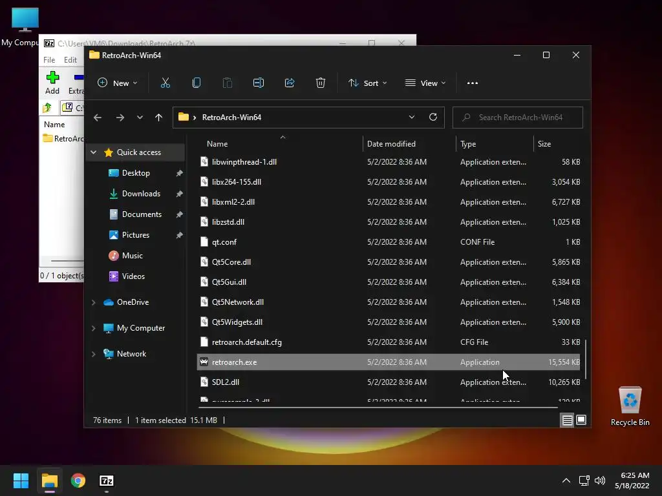
Task: Click the Search RetroArch-Win64 field
Action: click(518, 118)
